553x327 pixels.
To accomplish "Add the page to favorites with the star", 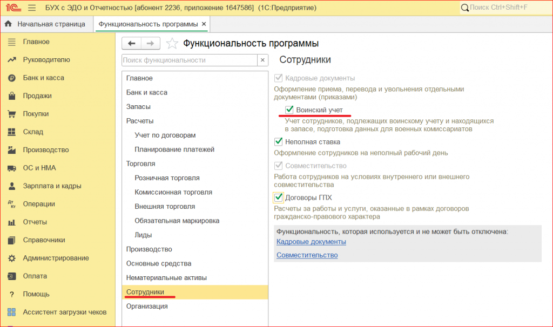I will pos(172,43).
